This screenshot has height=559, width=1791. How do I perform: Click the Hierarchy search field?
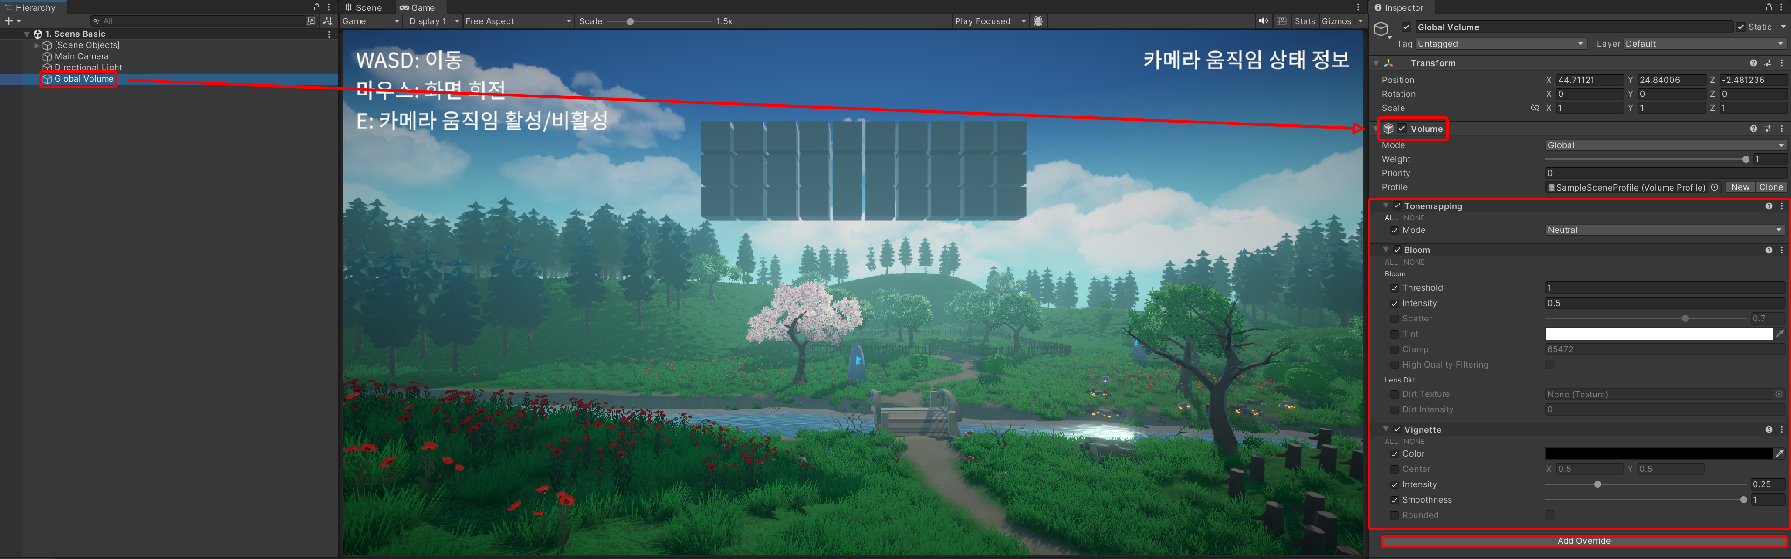tap(201, 21)
